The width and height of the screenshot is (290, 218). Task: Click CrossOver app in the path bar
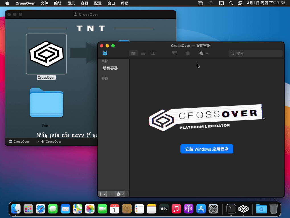click(51, 142)
